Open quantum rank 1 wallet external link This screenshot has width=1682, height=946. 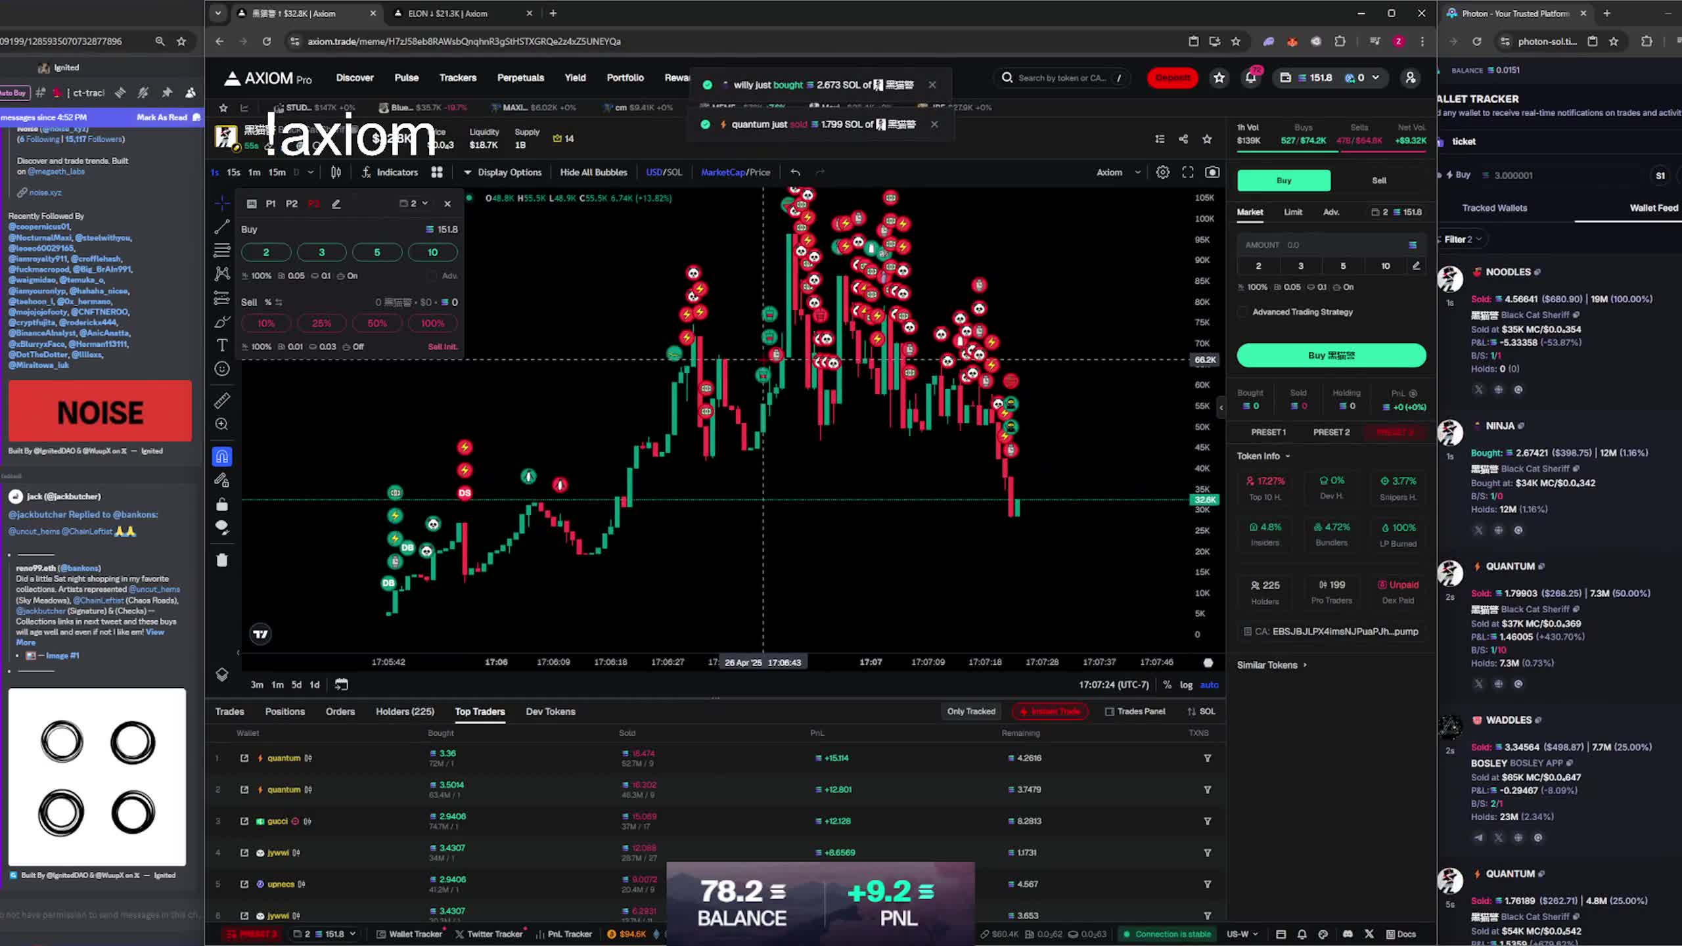tap(244, 758)
